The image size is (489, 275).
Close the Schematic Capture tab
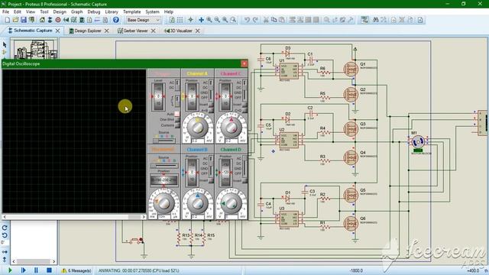[x=58, y=31]
